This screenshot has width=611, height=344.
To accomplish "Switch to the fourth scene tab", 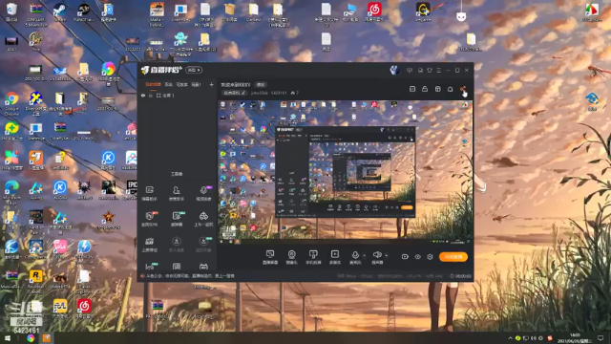I will (196, 84).
